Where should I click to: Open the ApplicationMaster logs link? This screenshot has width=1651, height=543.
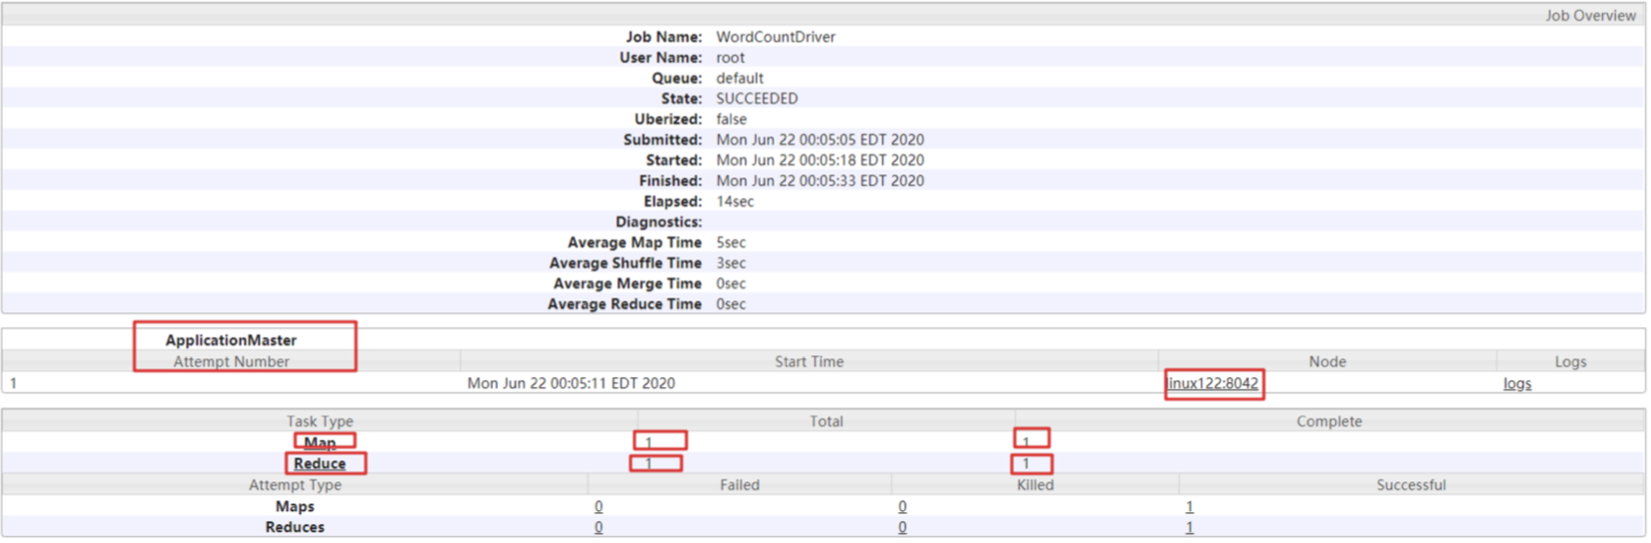click(1517, 384)
